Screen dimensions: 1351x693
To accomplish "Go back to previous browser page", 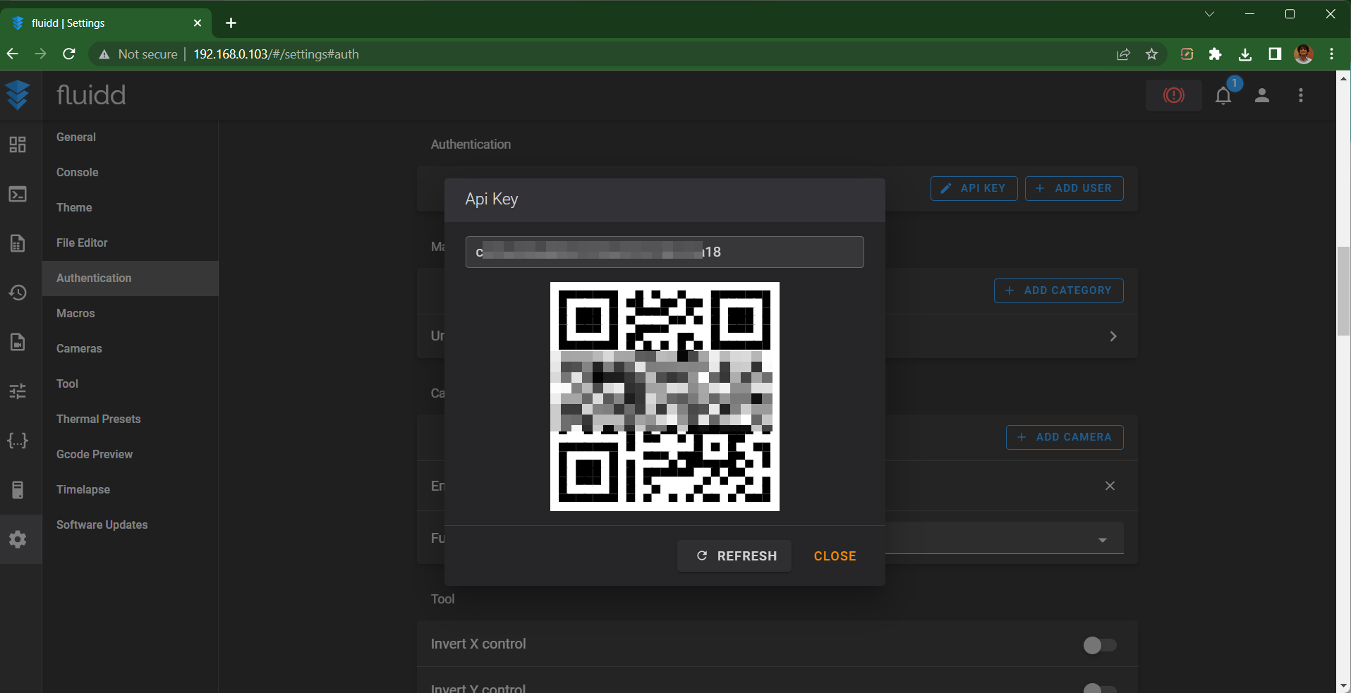I will (13, 54).
